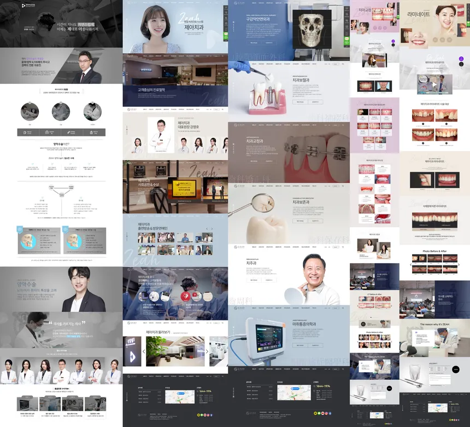Click the red heart circle icon on the surgery banner
Image resolution: width=470 pixels, height=427 pixels.
pos(186,297)
